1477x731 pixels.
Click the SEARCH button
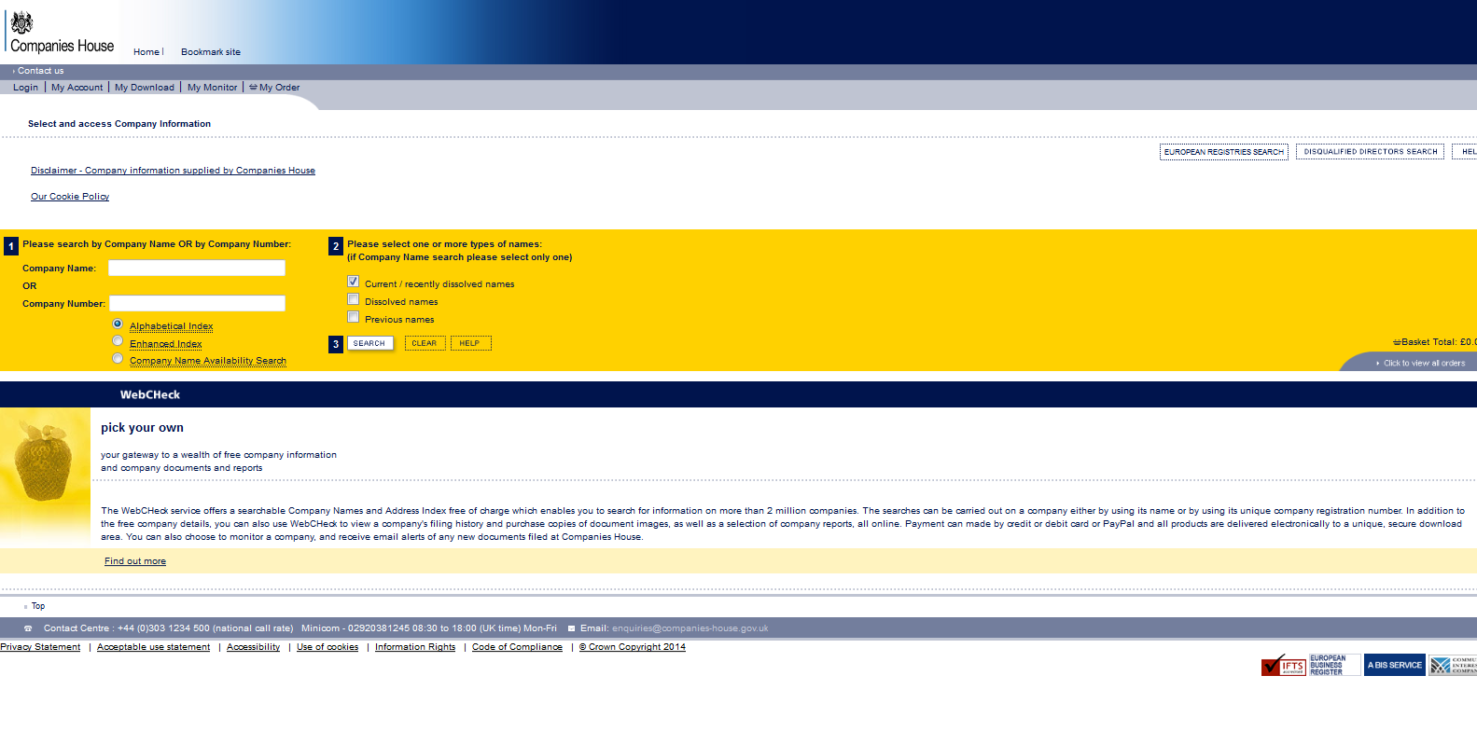click(369, 343)
